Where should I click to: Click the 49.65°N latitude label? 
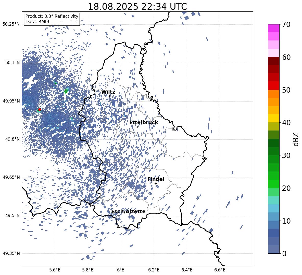(x=11, y=177)
